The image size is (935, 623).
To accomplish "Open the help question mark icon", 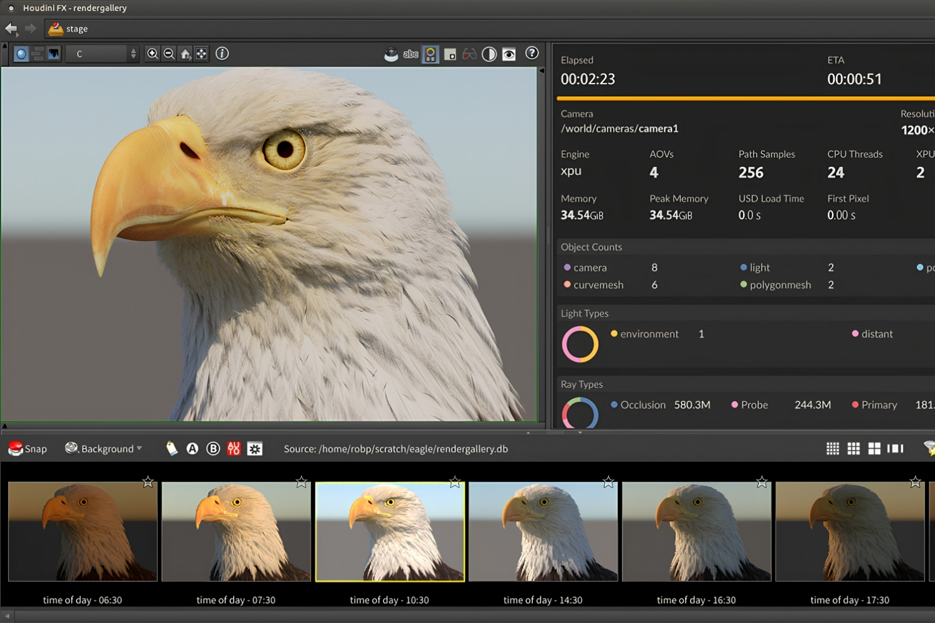I will tap(532, 53).
